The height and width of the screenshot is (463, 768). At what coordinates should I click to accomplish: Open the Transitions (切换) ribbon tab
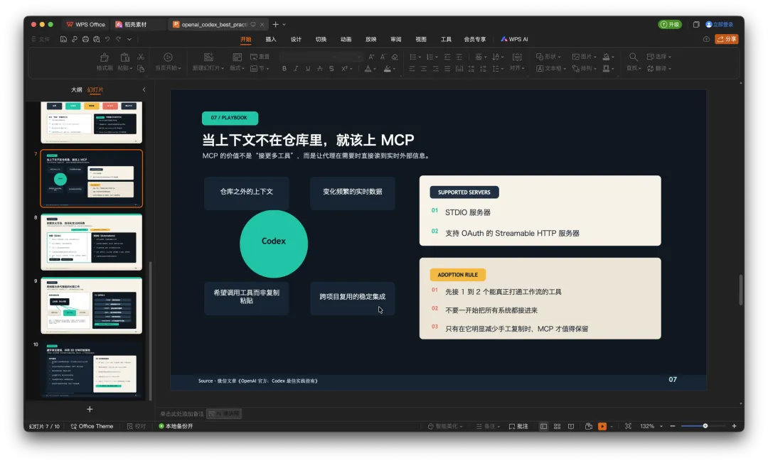click(321, 39)
